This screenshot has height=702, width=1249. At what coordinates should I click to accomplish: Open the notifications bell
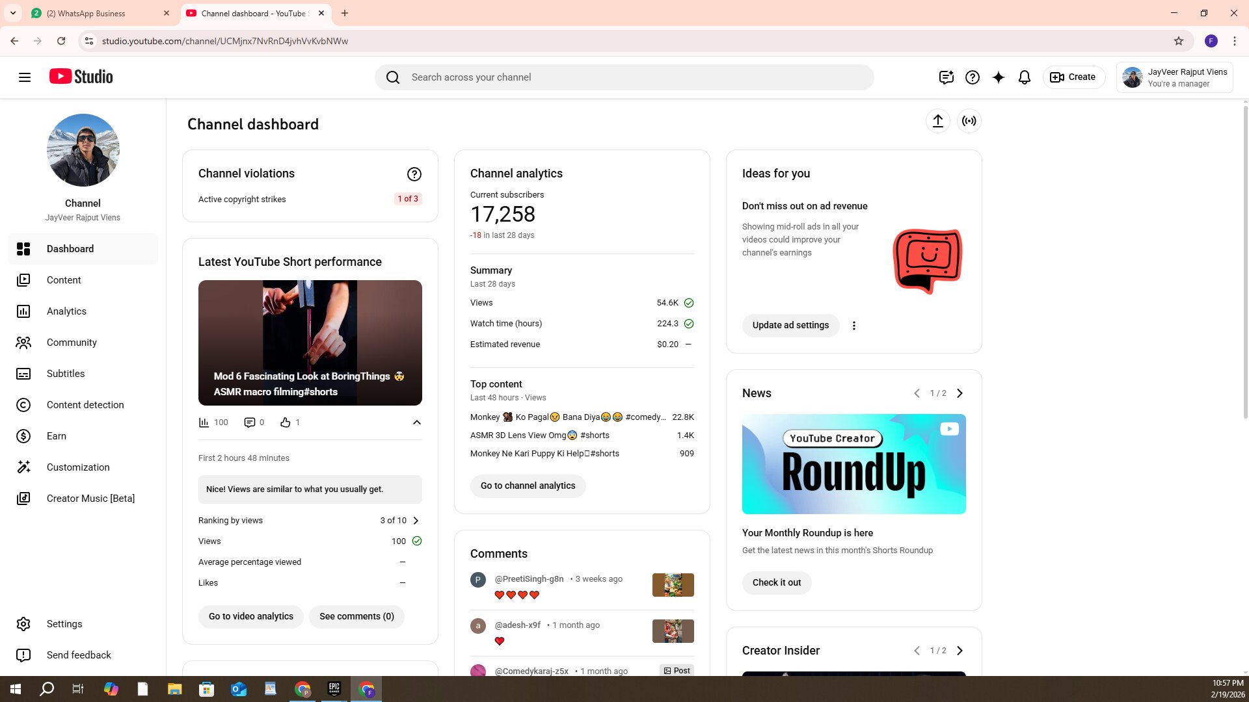click(x=1025, y=77)
